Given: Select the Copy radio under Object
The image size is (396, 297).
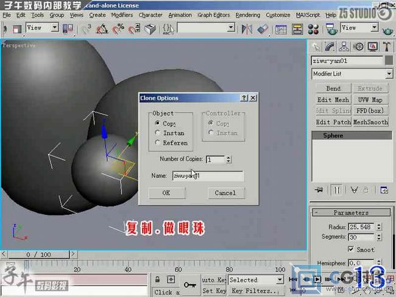Looking at the screenshot, I should tap(158, 123).
